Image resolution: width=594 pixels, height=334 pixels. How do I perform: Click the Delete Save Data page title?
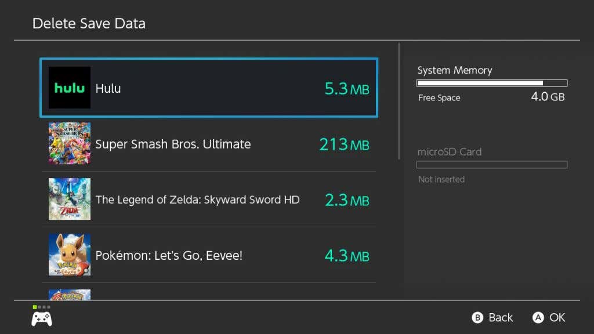click(89, 24)
